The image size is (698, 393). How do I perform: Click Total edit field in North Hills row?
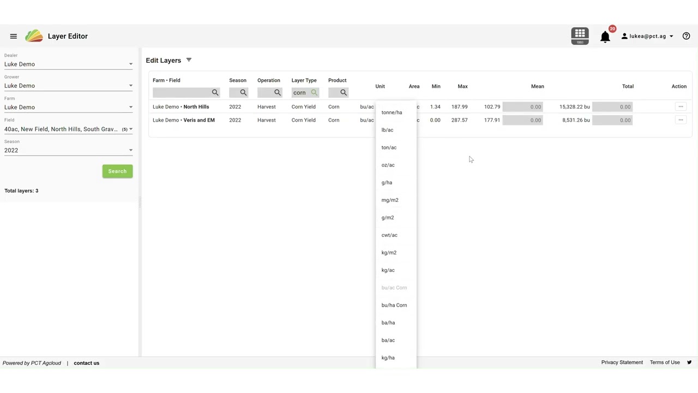tap(612, 107)
